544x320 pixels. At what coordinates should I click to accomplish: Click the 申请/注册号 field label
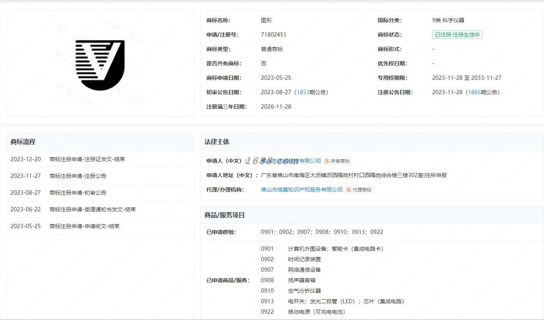tap(222, 35)
